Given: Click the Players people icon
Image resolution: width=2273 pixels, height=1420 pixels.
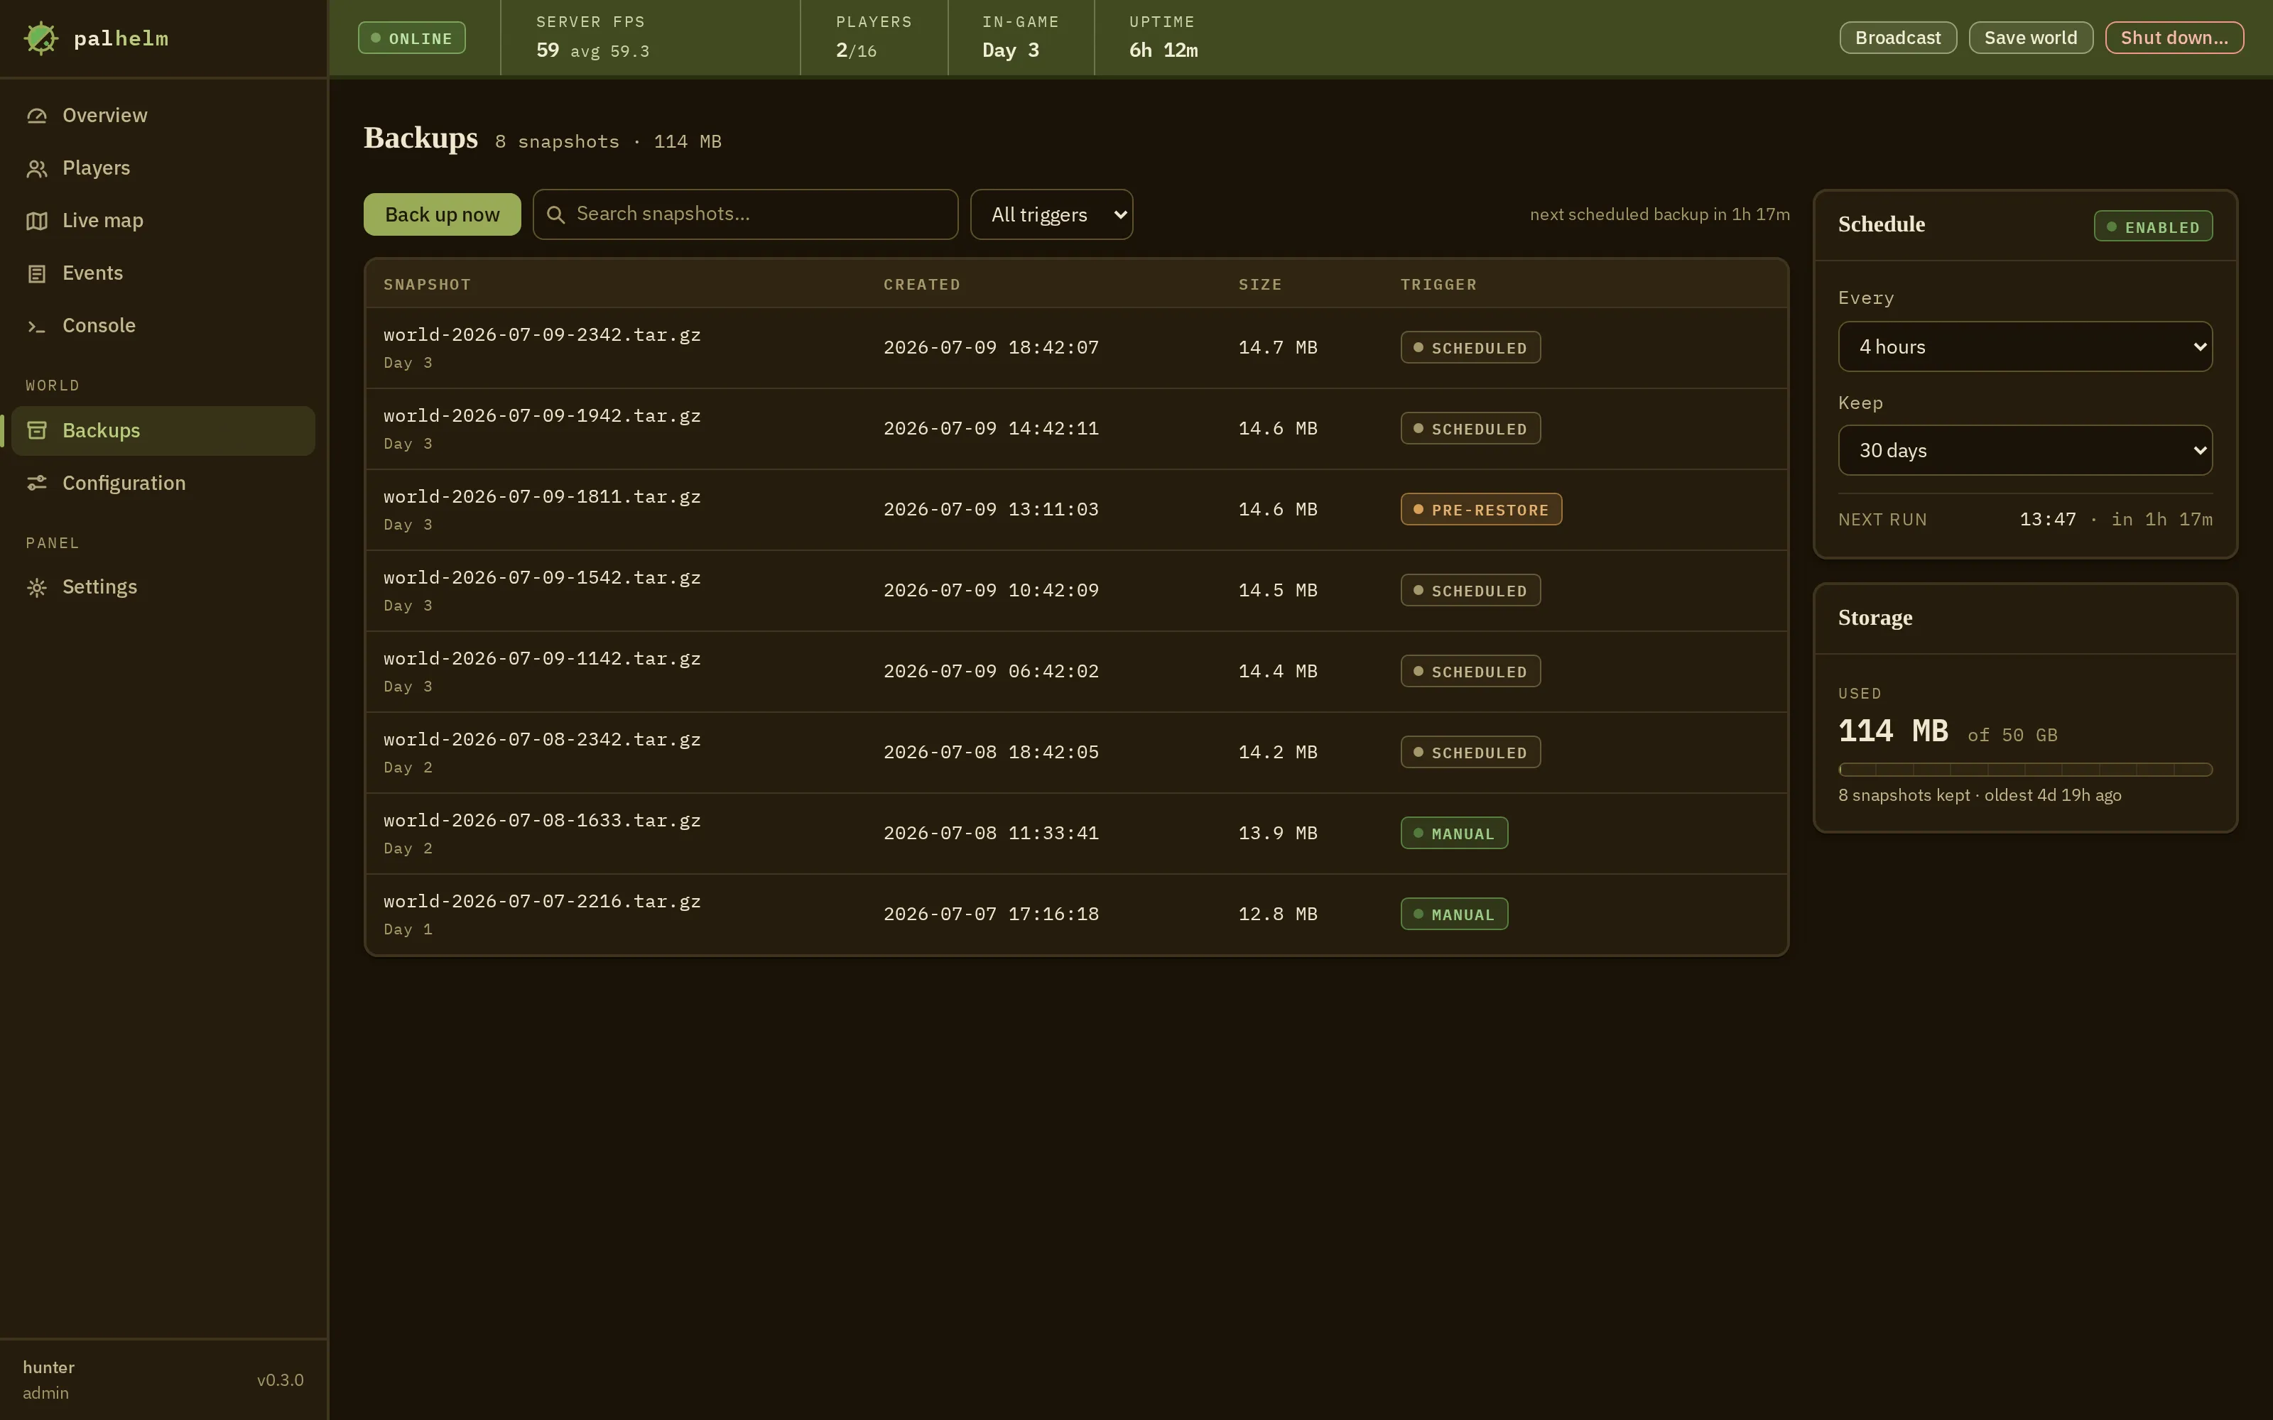Looking at the screenshot, I should pos(37,168).
